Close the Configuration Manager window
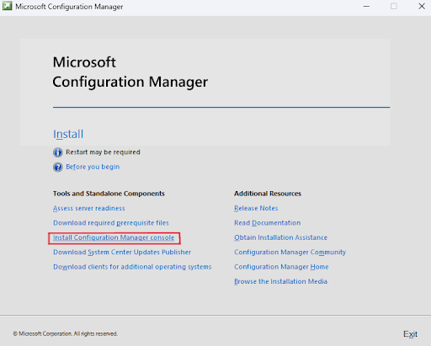The height and width of the screenshot is (346, 431). tap(422, 6)
